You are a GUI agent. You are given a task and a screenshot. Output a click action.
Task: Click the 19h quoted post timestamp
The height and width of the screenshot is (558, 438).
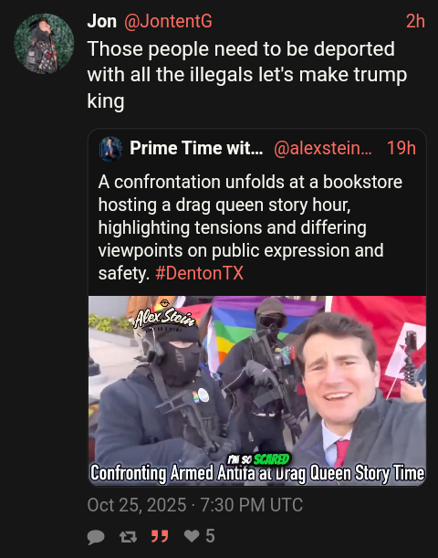point(401,148)
